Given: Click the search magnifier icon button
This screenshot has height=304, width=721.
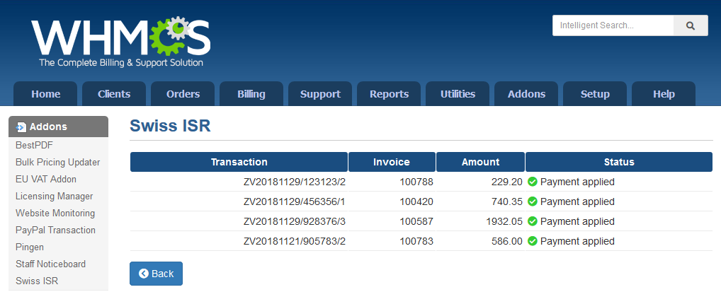Looking at the screenshot, I should coord(691,25).
